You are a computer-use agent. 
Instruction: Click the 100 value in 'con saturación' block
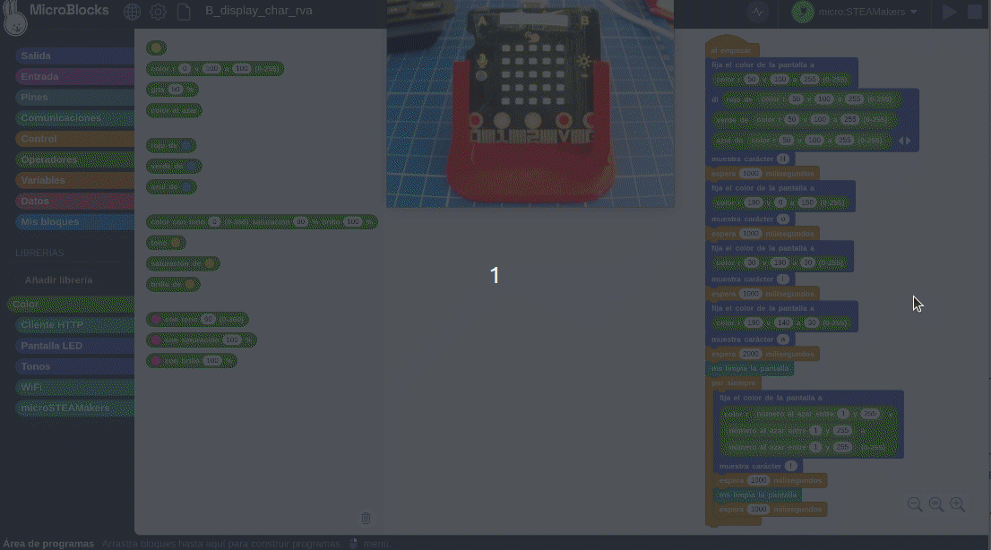pos(232,340)
